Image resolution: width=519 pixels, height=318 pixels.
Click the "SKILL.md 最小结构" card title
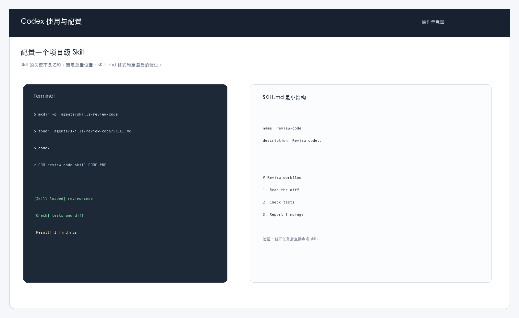(284, 97)
